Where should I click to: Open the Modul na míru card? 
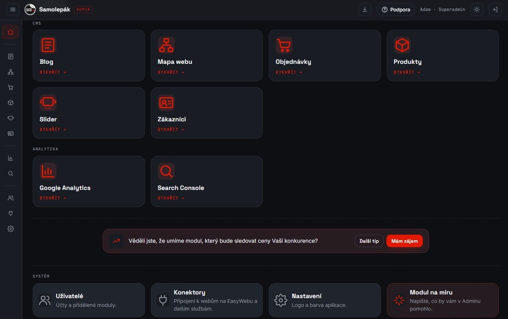pyautogui.click(x=443, y=300)
